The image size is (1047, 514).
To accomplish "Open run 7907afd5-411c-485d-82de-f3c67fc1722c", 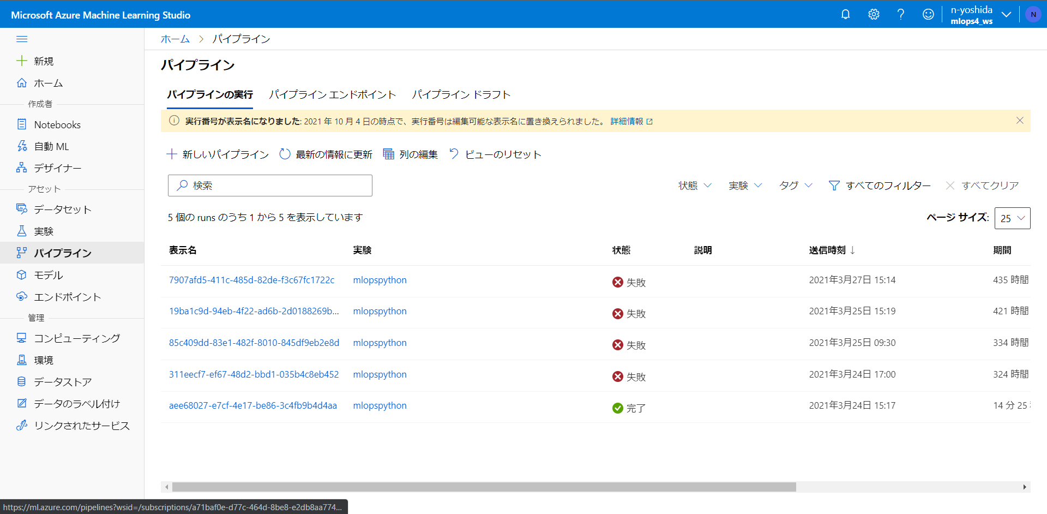I will point(251,280).
